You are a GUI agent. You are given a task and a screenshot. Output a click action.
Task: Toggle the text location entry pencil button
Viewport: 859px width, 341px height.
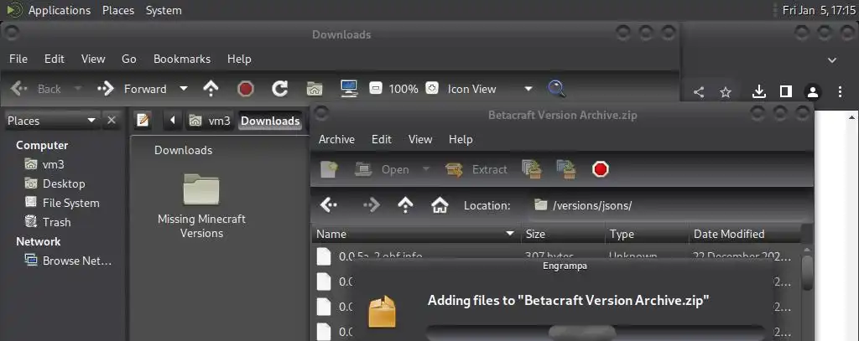(143, 120)
